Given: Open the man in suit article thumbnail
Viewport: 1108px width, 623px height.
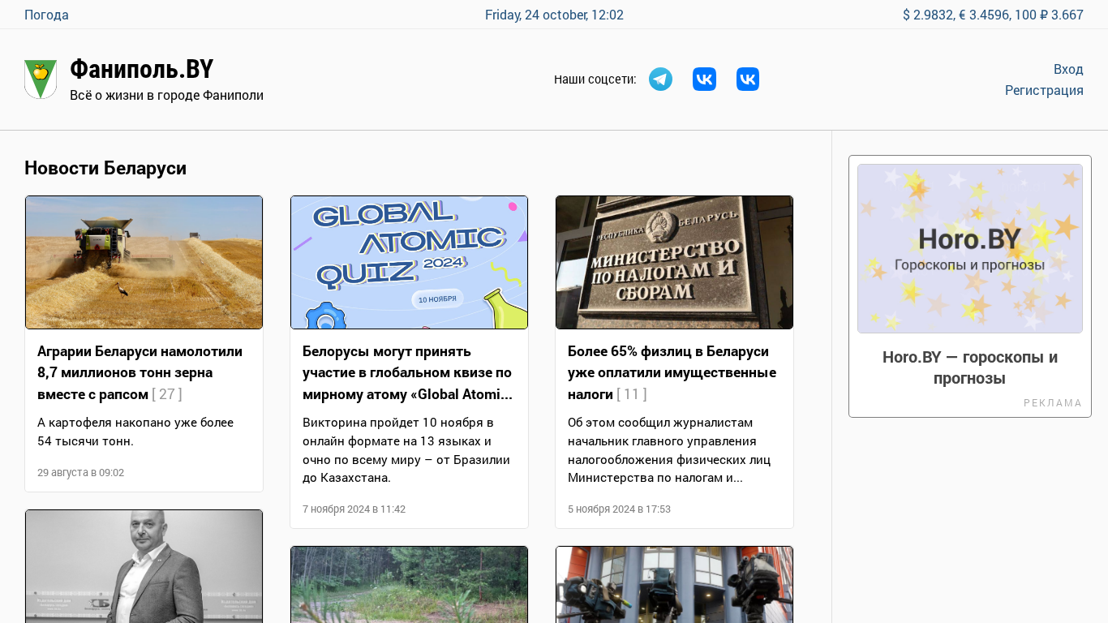Looking at the screenshot, I should click(x=144, y=566).
